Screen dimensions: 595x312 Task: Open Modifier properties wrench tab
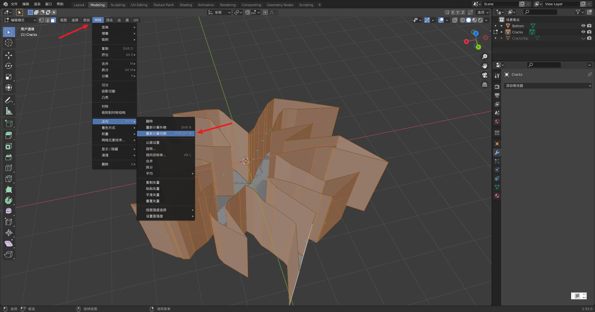[x=497, y=152]
